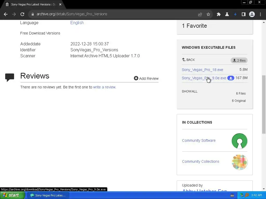Open the 6 Files listing
The height and width of the screenshot is (199, 266).
(x=241, y=93)
